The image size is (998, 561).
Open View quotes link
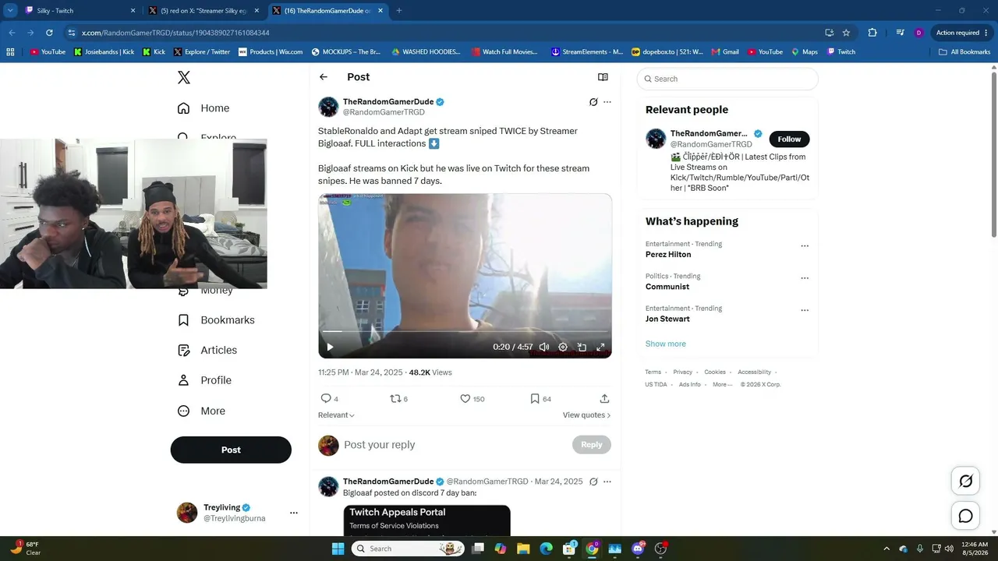(586, 415)
